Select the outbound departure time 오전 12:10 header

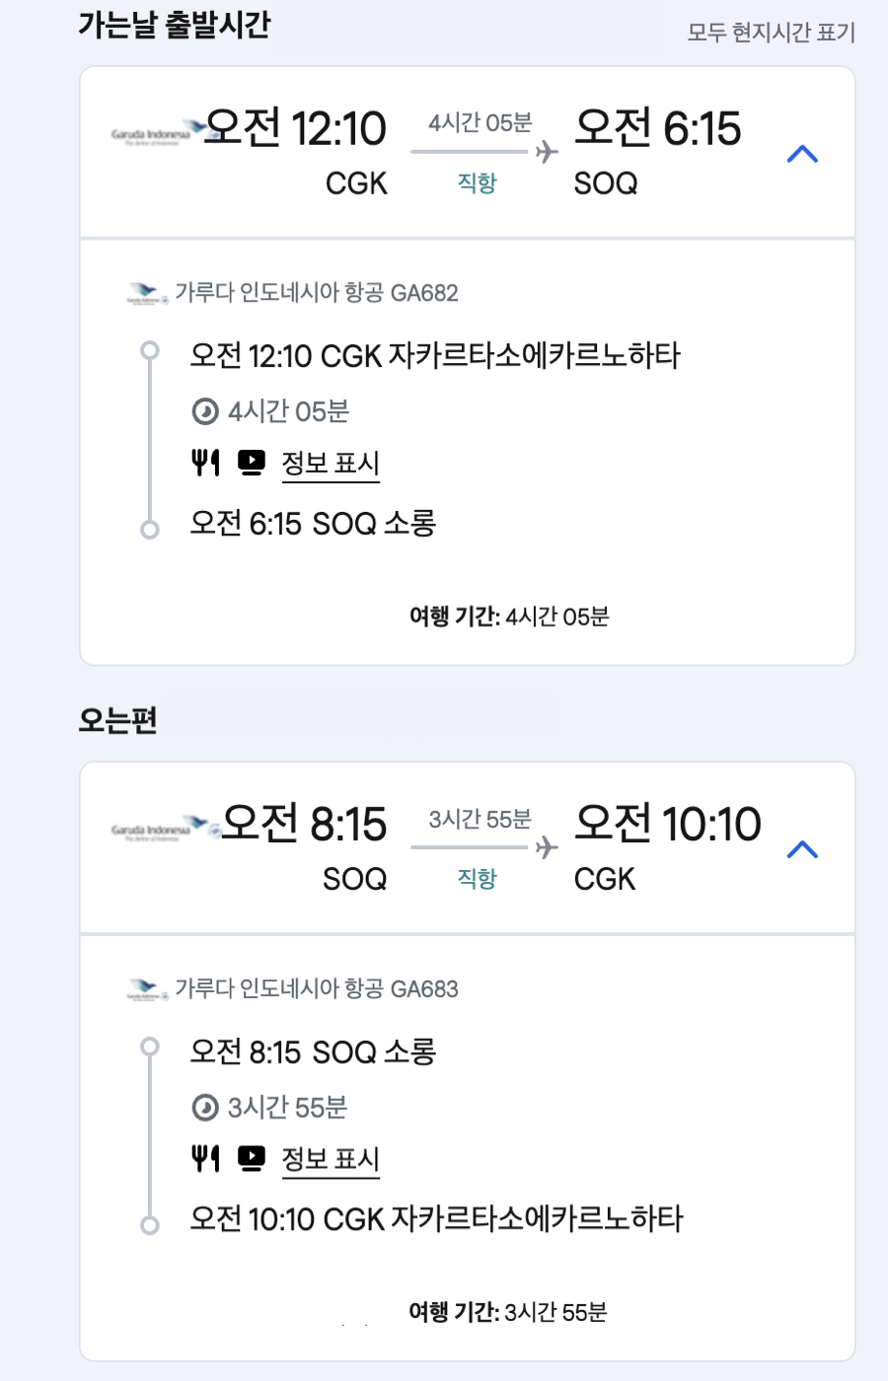click(x=295, y=129)
